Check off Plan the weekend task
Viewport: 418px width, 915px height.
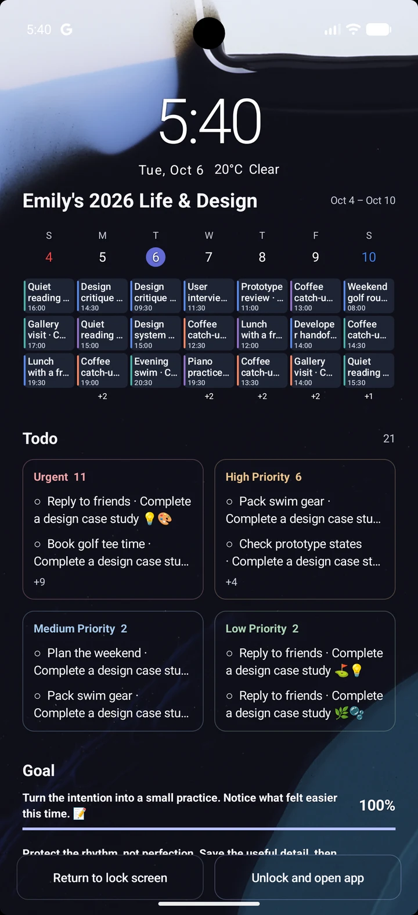click(37, 654)
